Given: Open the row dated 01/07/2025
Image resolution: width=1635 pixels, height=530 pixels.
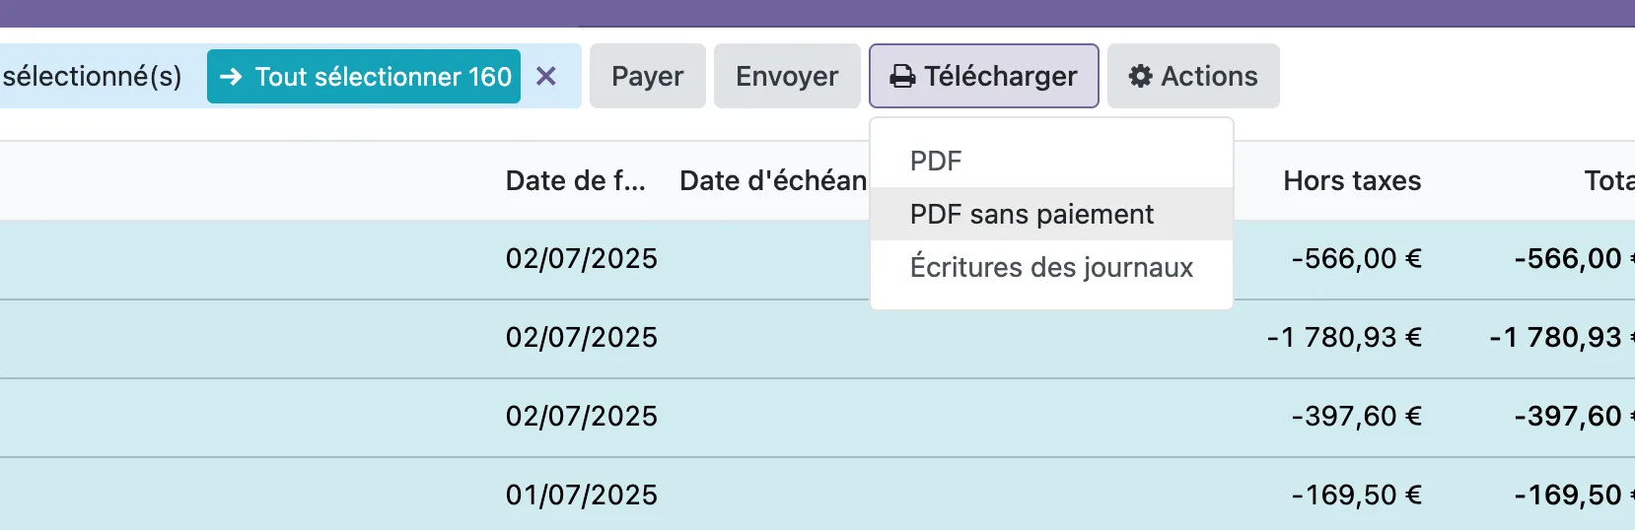Looking at the screenshot, I should (x=817, y=495).
